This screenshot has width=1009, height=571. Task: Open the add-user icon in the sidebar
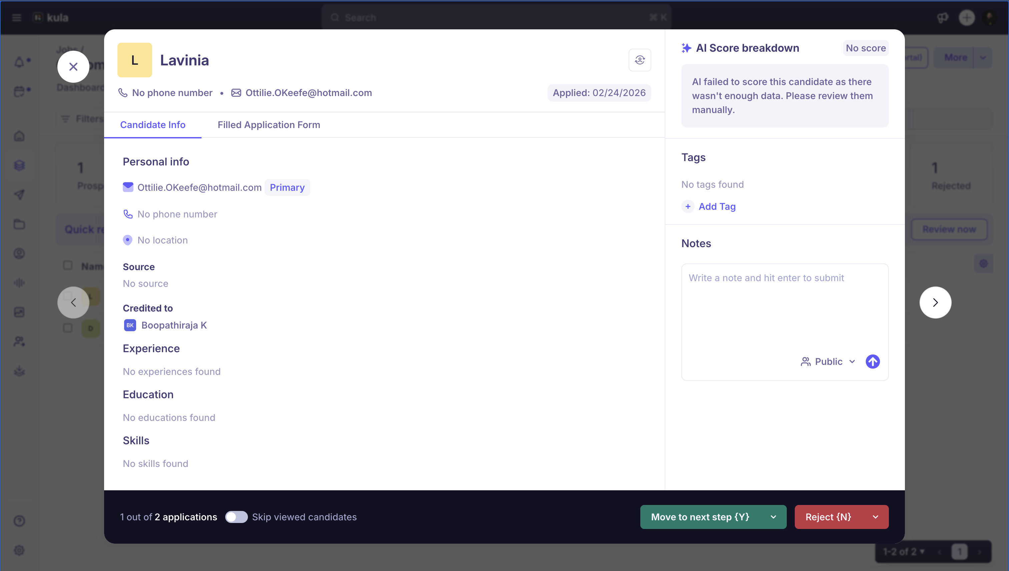pyautogui.click(x=20, y=342)
